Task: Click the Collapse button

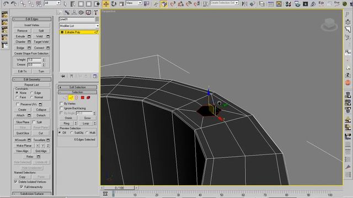Action: point(41,109)
